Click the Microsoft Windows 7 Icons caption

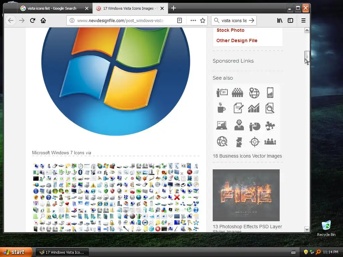58,153
